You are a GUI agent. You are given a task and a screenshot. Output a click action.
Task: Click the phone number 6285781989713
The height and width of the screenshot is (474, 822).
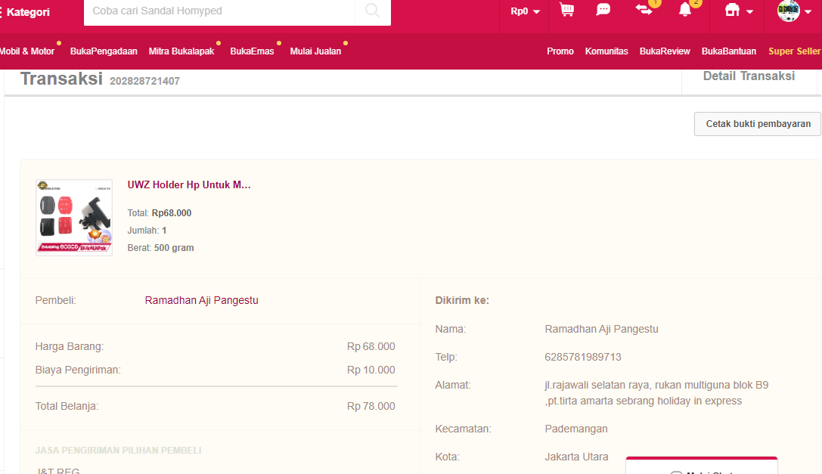point(583,357)
